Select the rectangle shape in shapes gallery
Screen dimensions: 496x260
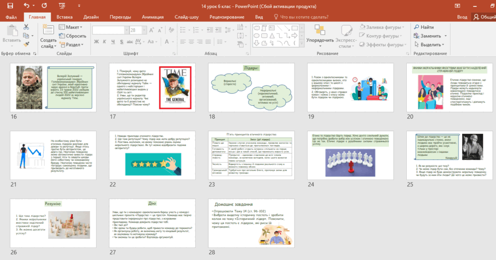coord(294,28)
